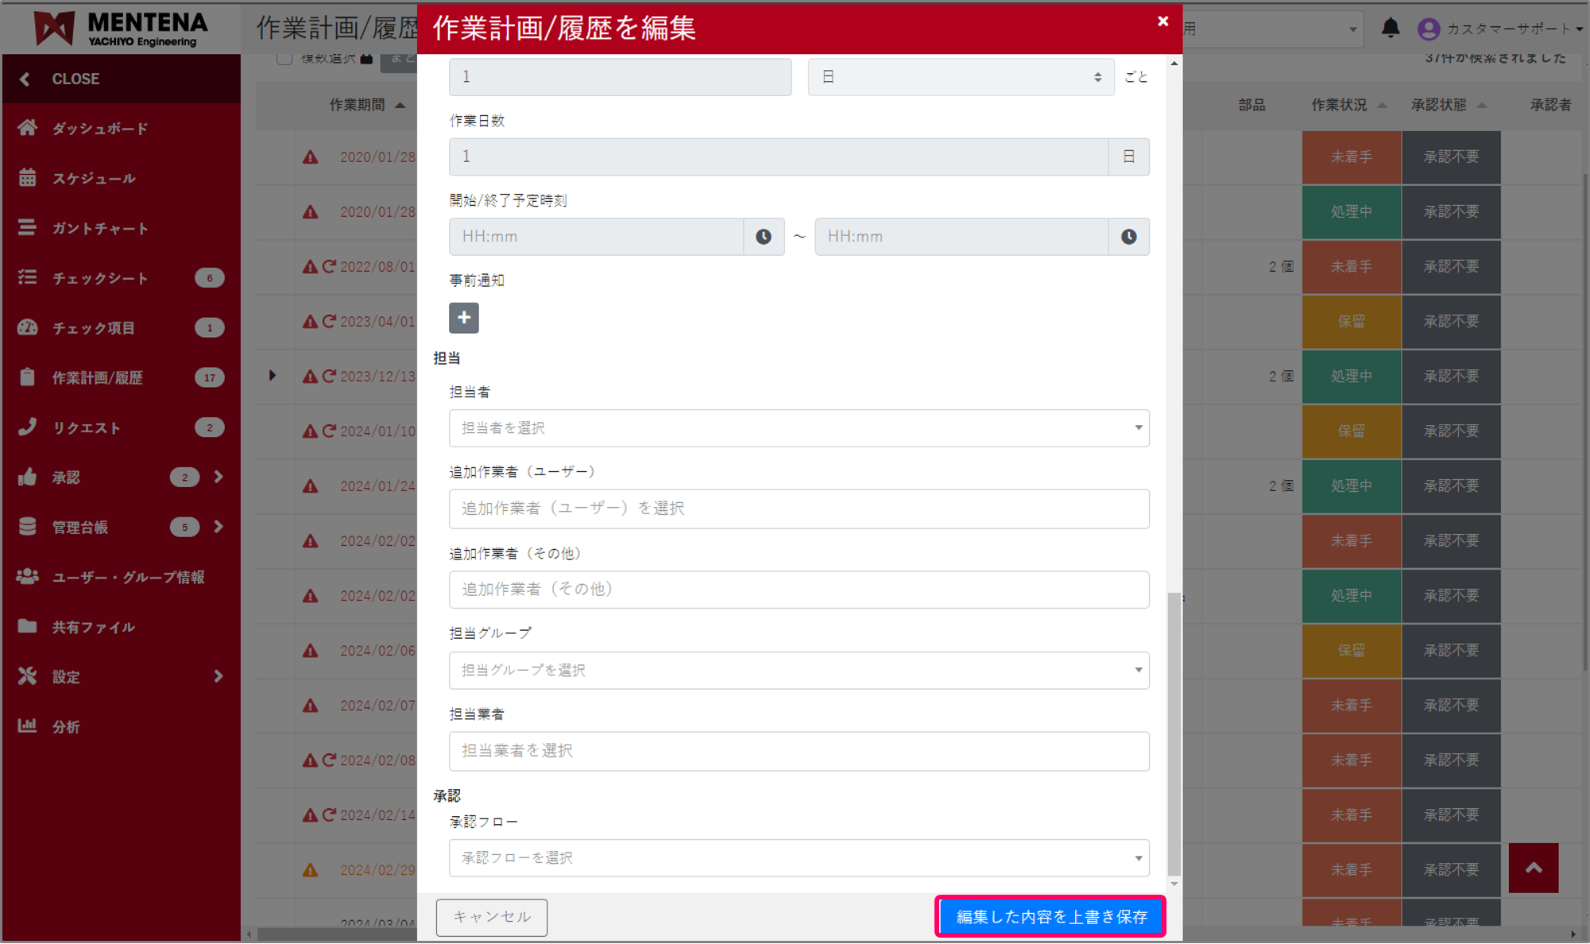The width and height of the screenshot is (1590, 944).
Task: Click the カスタマーサポート user avatar
Action: coord(1428,29)
